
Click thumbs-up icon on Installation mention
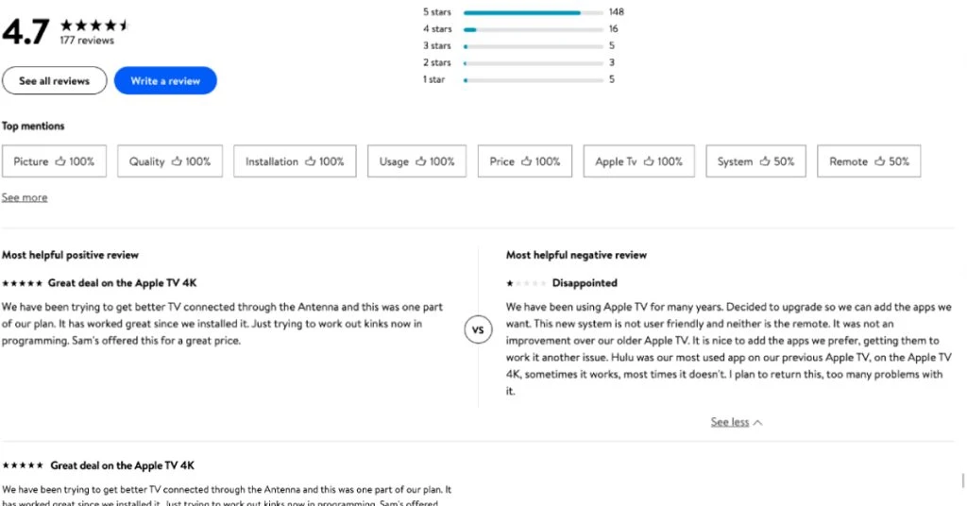pyautogui.click(x=311, y=161)
